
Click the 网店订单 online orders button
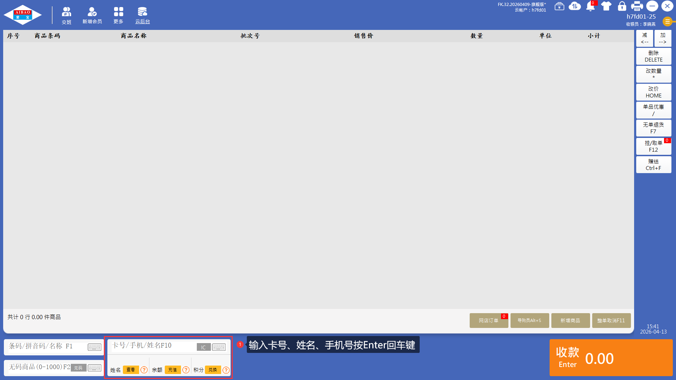pos(488,321)
